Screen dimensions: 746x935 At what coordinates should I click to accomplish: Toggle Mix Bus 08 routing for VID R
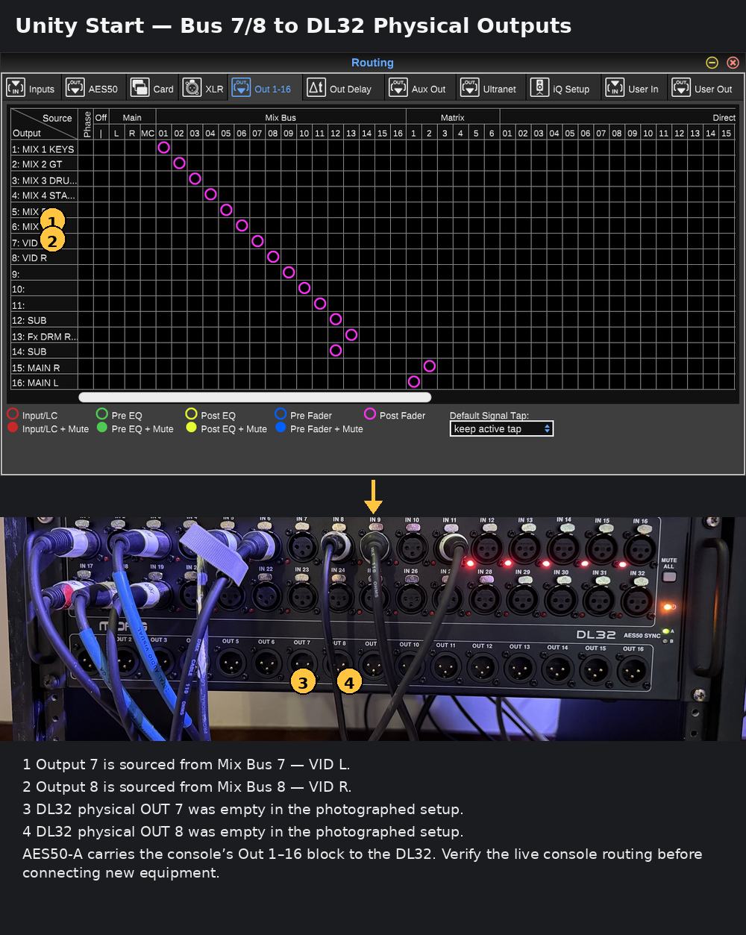point(273,257)
